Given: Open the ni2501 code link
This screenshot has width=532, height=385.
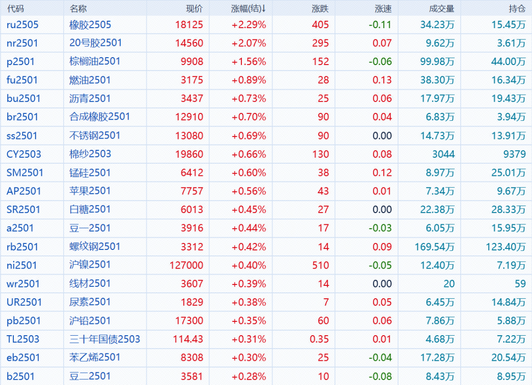Looking at the screenshot, I should [22, 265].
